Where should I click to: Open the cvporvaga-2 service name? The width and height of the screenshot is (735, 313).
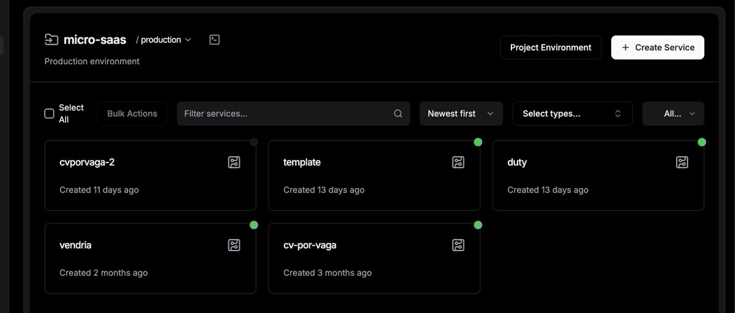tap(87, 162)
